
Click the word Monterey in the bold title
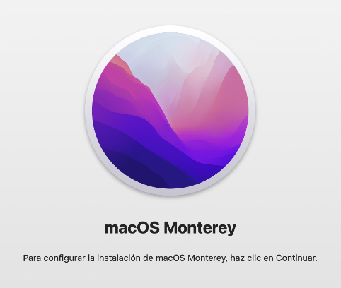pyautogui.click(x=200, y=228)
